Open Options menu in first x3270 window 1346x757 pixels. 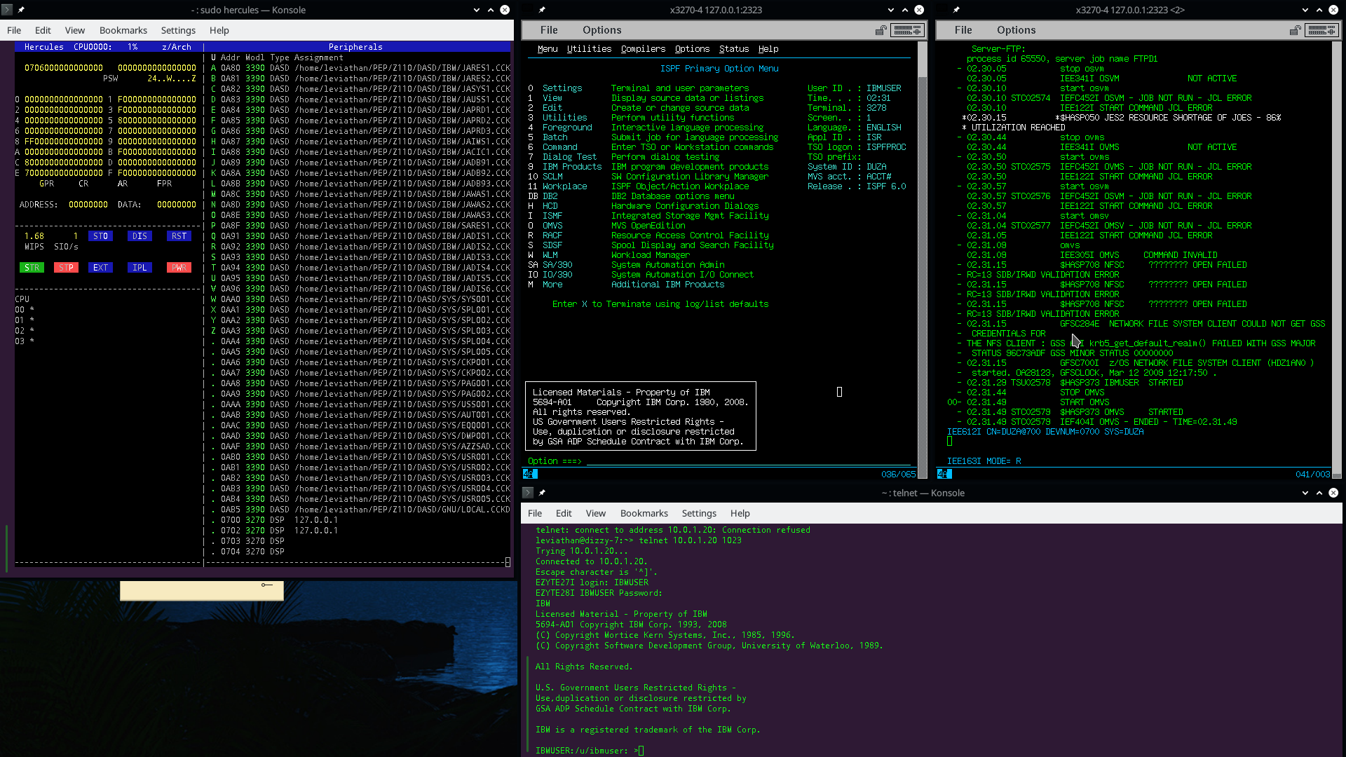pyautogui.click(x=602, y=30)
